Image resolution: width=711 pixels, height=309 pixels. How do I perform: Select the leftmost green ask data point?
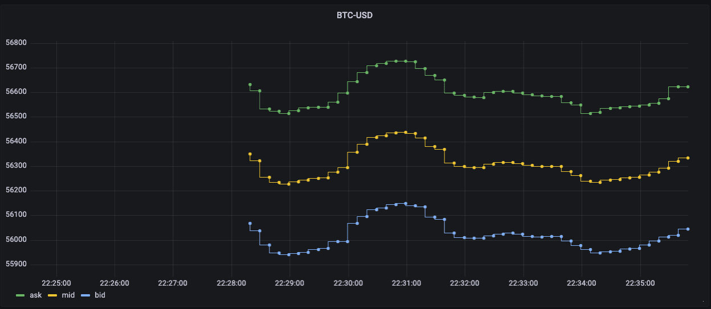tap(250, 84)
